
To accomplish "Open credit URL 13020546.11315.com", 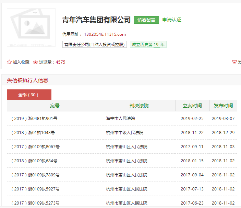I will 105,34.
